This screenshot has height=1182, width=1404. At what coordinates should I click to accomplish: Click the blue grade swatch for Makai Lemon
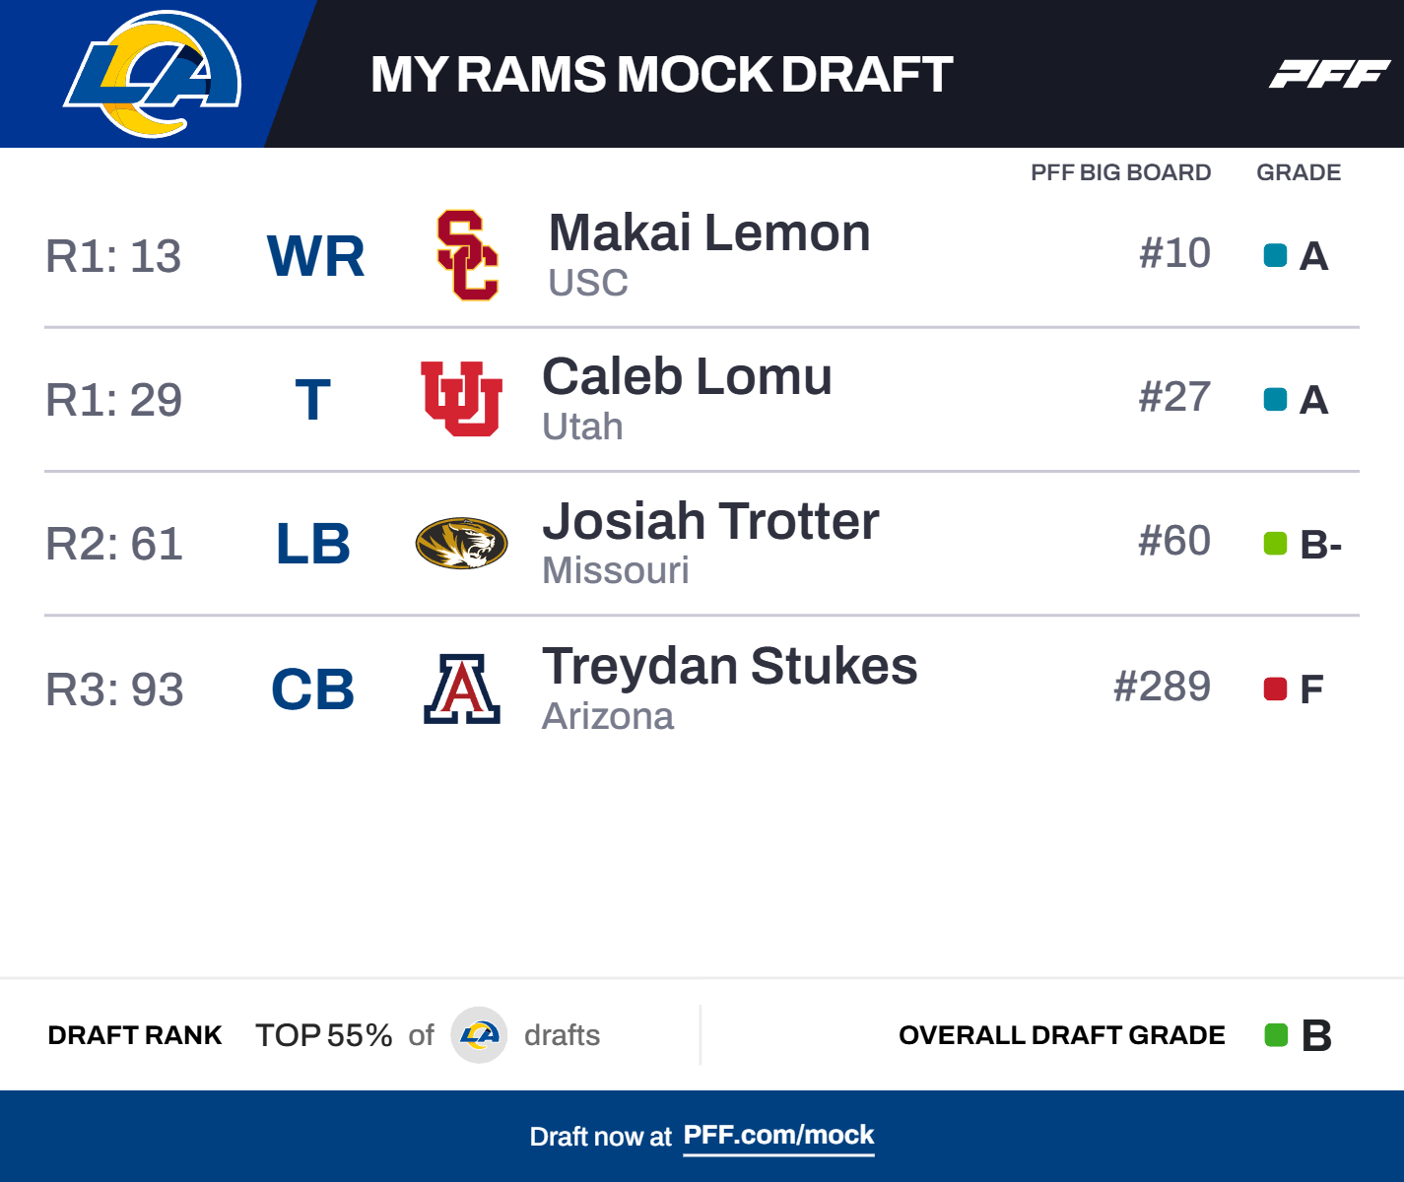[x=1275, y=256]
